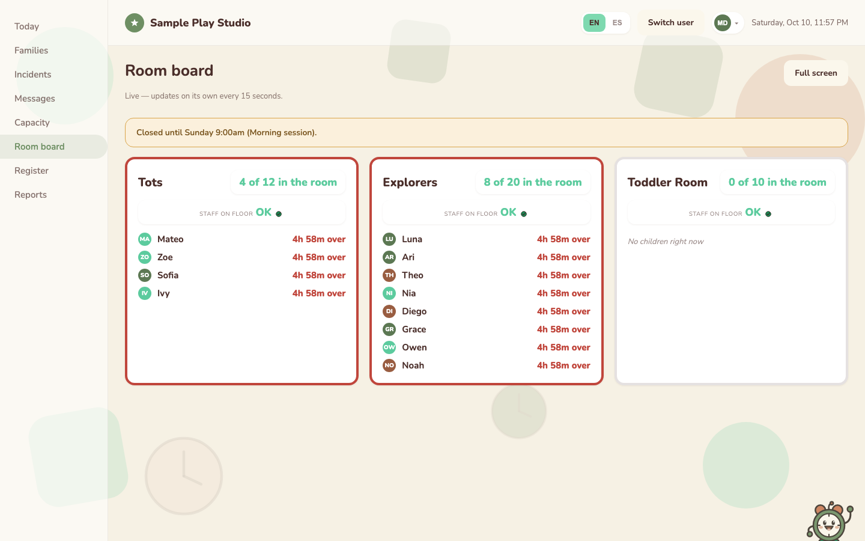Image resolution: width=865 pixels, height=541 pixels.
Task: Click Owen's name in Explorers
Action: (x=414, y=347)
